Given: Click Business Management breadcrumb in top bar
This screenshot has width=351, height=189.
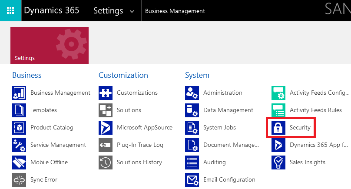Looking at the screenshot, I should coord(175,11).
